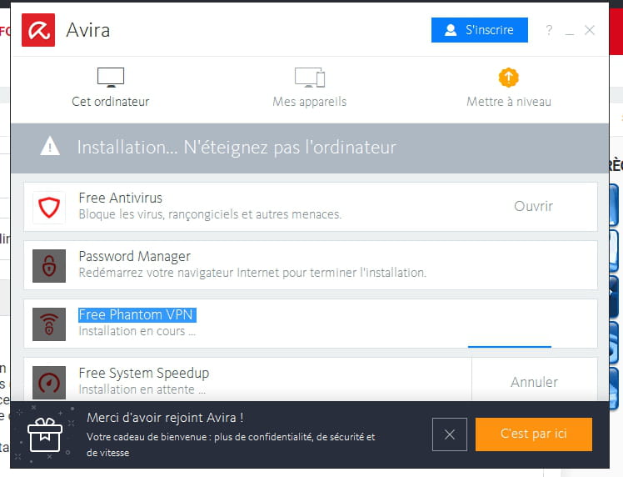Viewport: 623px width, 477px height.
Task: Switch to the Mes appareils tab
Action: (x=310, y=88)
